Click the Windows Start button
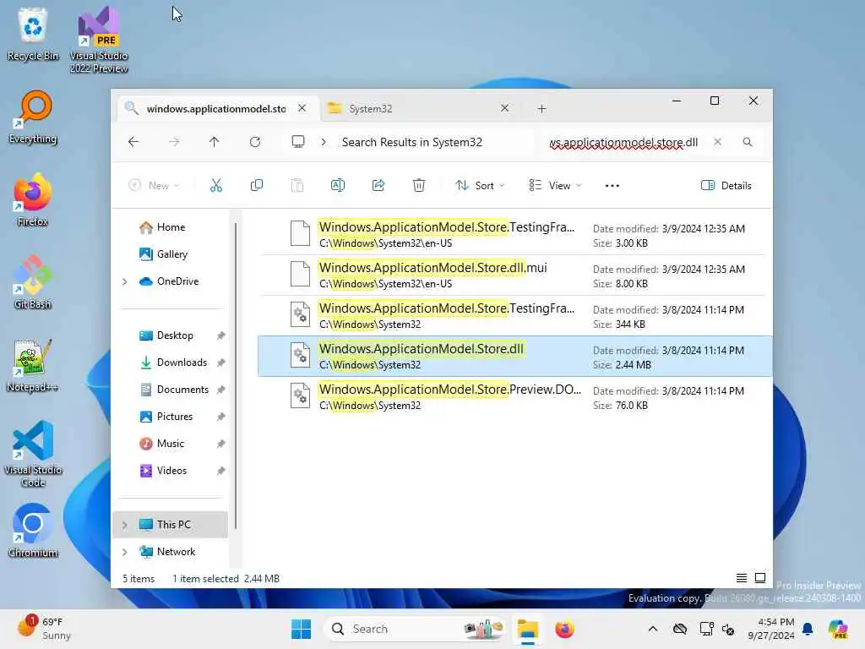Image resolution: width=865 pixels, height=649 pixels. pos(302,629)
